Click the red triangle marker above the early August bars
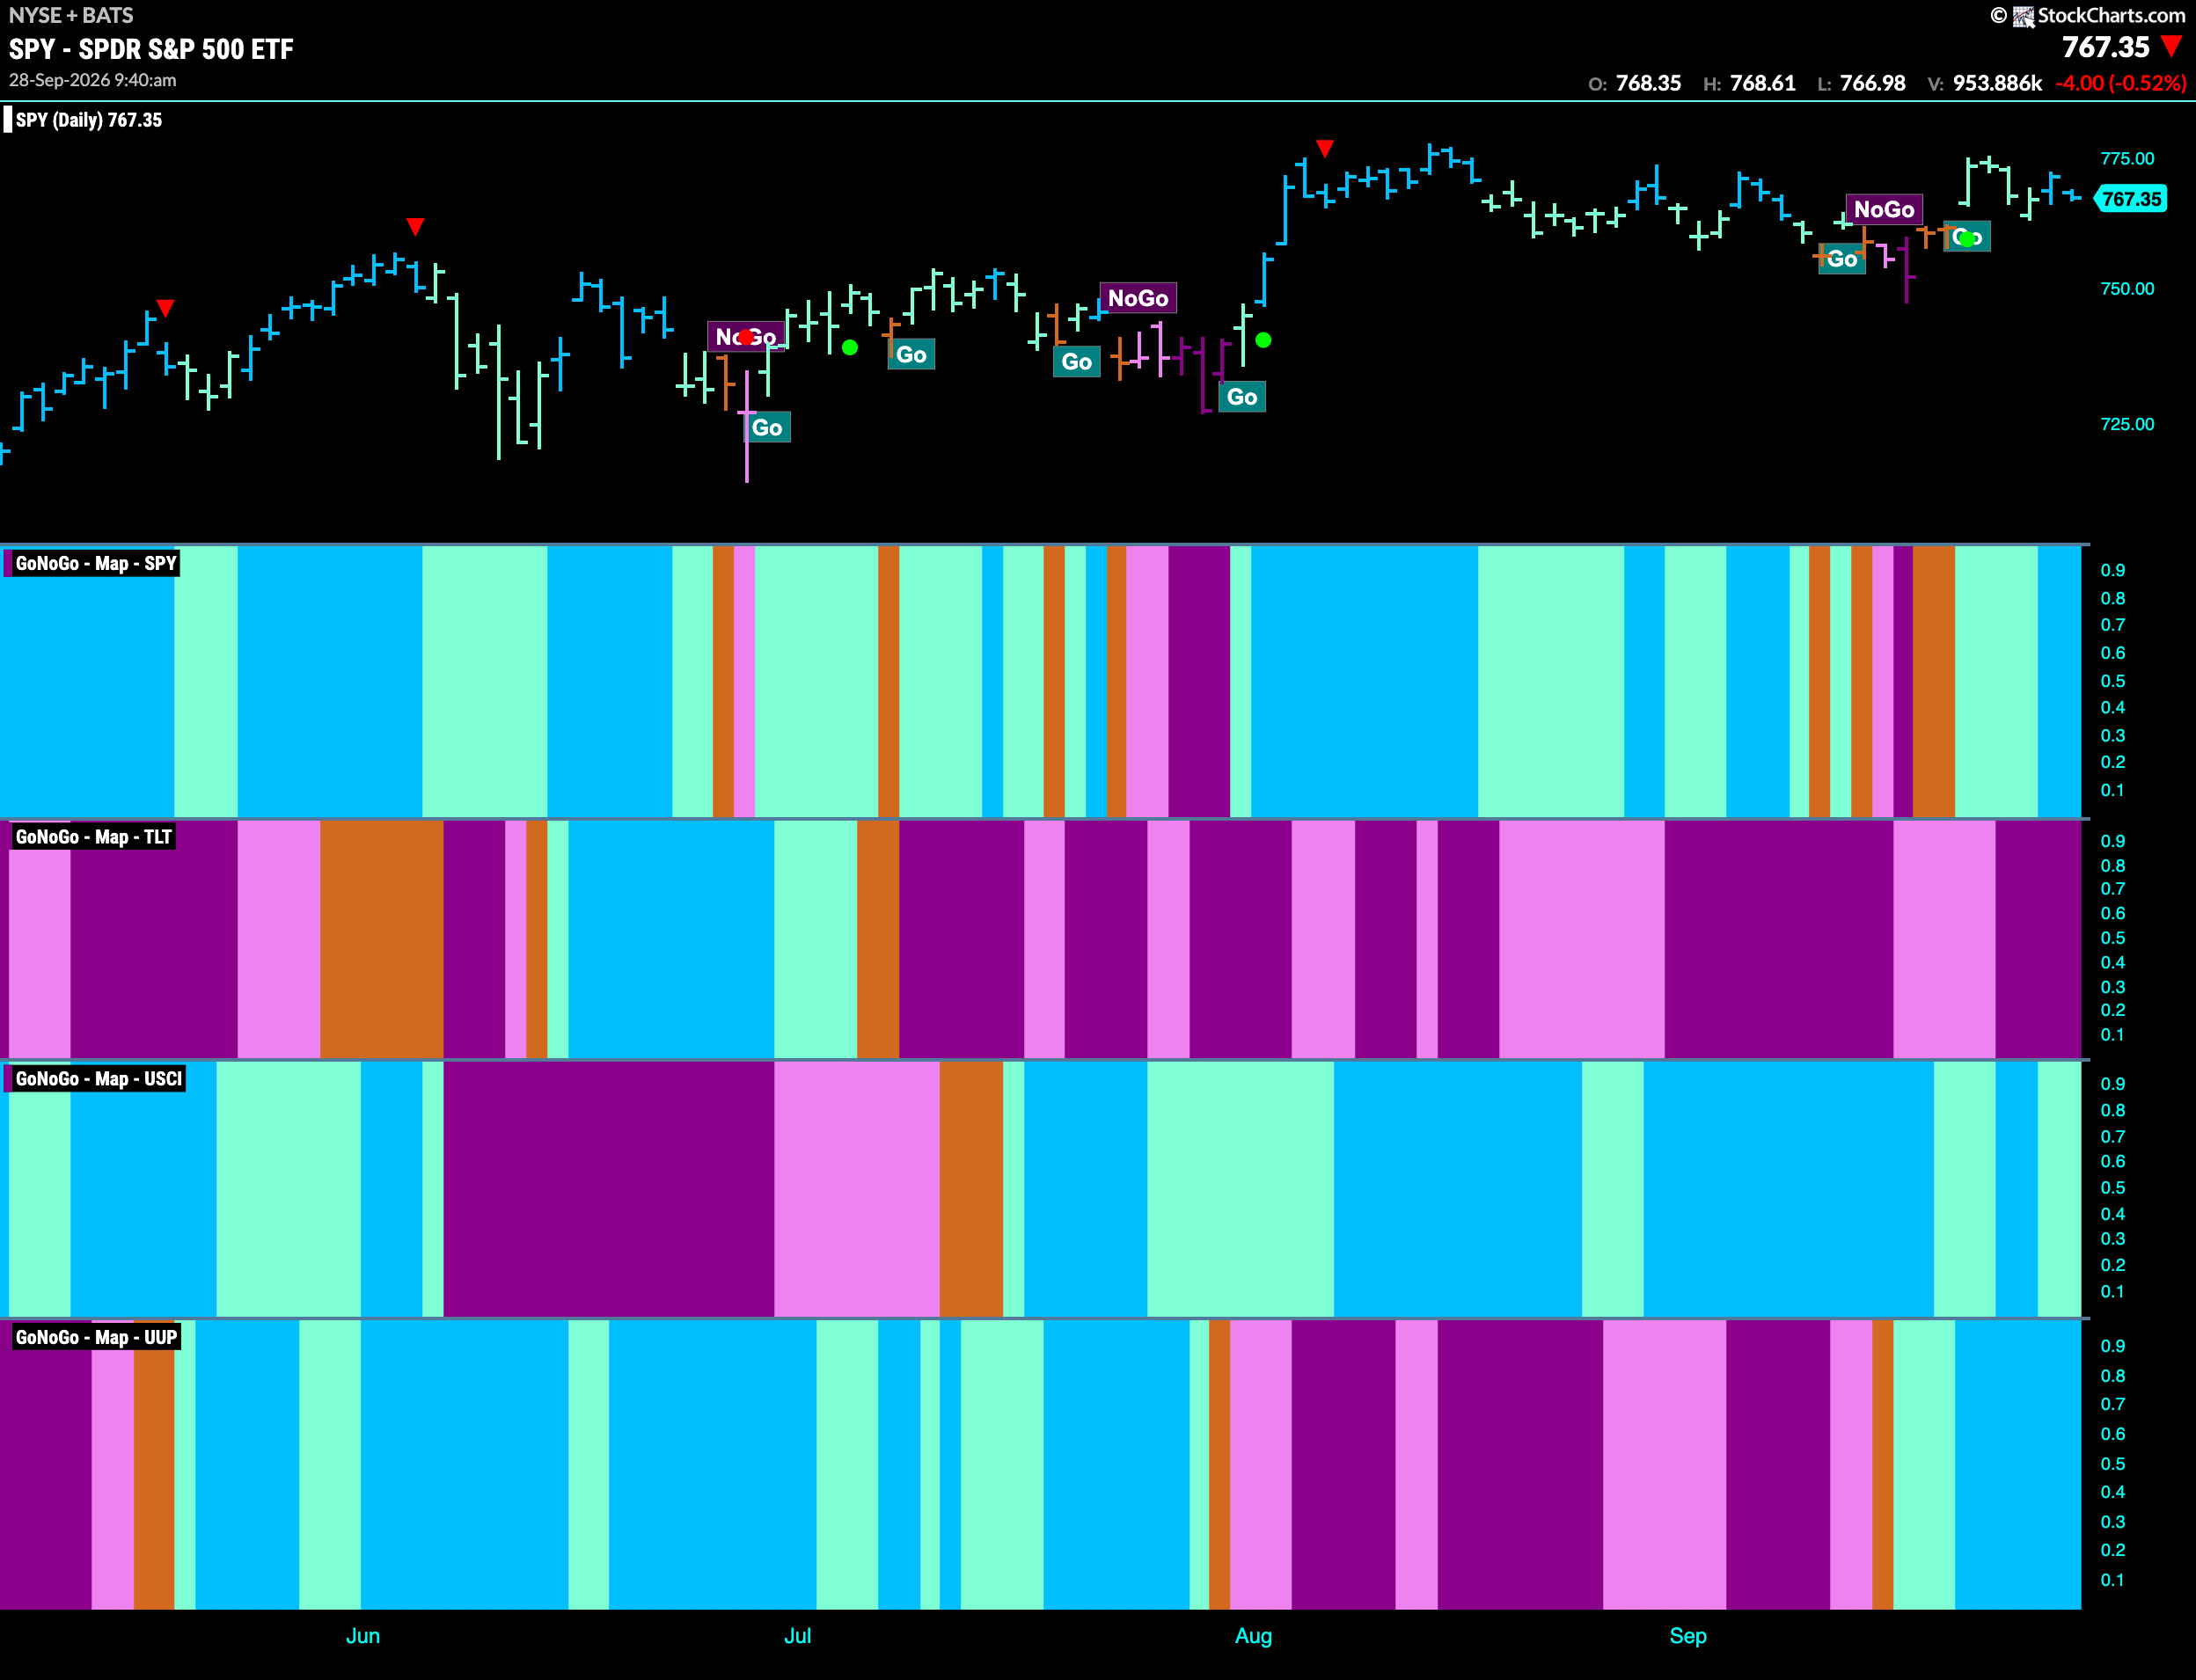The image size is (2196, 1680). click(1325, 149)
